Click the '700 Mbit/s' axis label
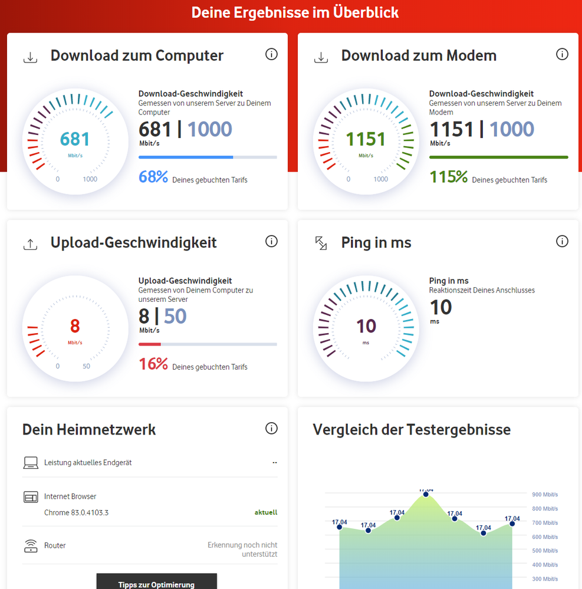Image resolution: width=582 pixels, height=589 pixels. pyautogui.click(x=545, y=523)
